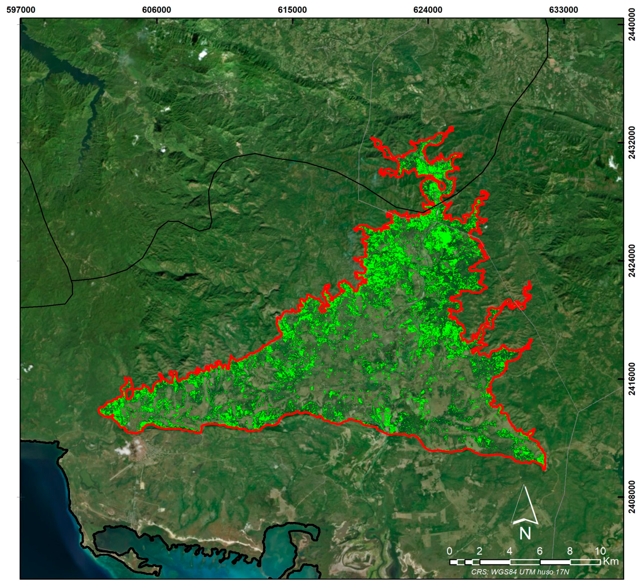Click the 624000 easting label

(x=428, y=10)
